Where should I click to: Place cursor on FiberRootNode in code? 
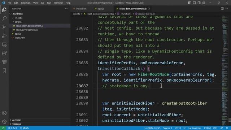[153, 74]
